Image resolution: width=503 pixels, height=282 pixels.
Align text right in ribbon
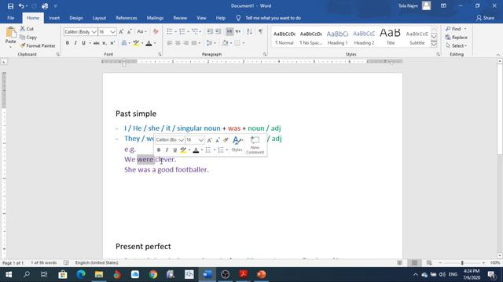[185, 43]
